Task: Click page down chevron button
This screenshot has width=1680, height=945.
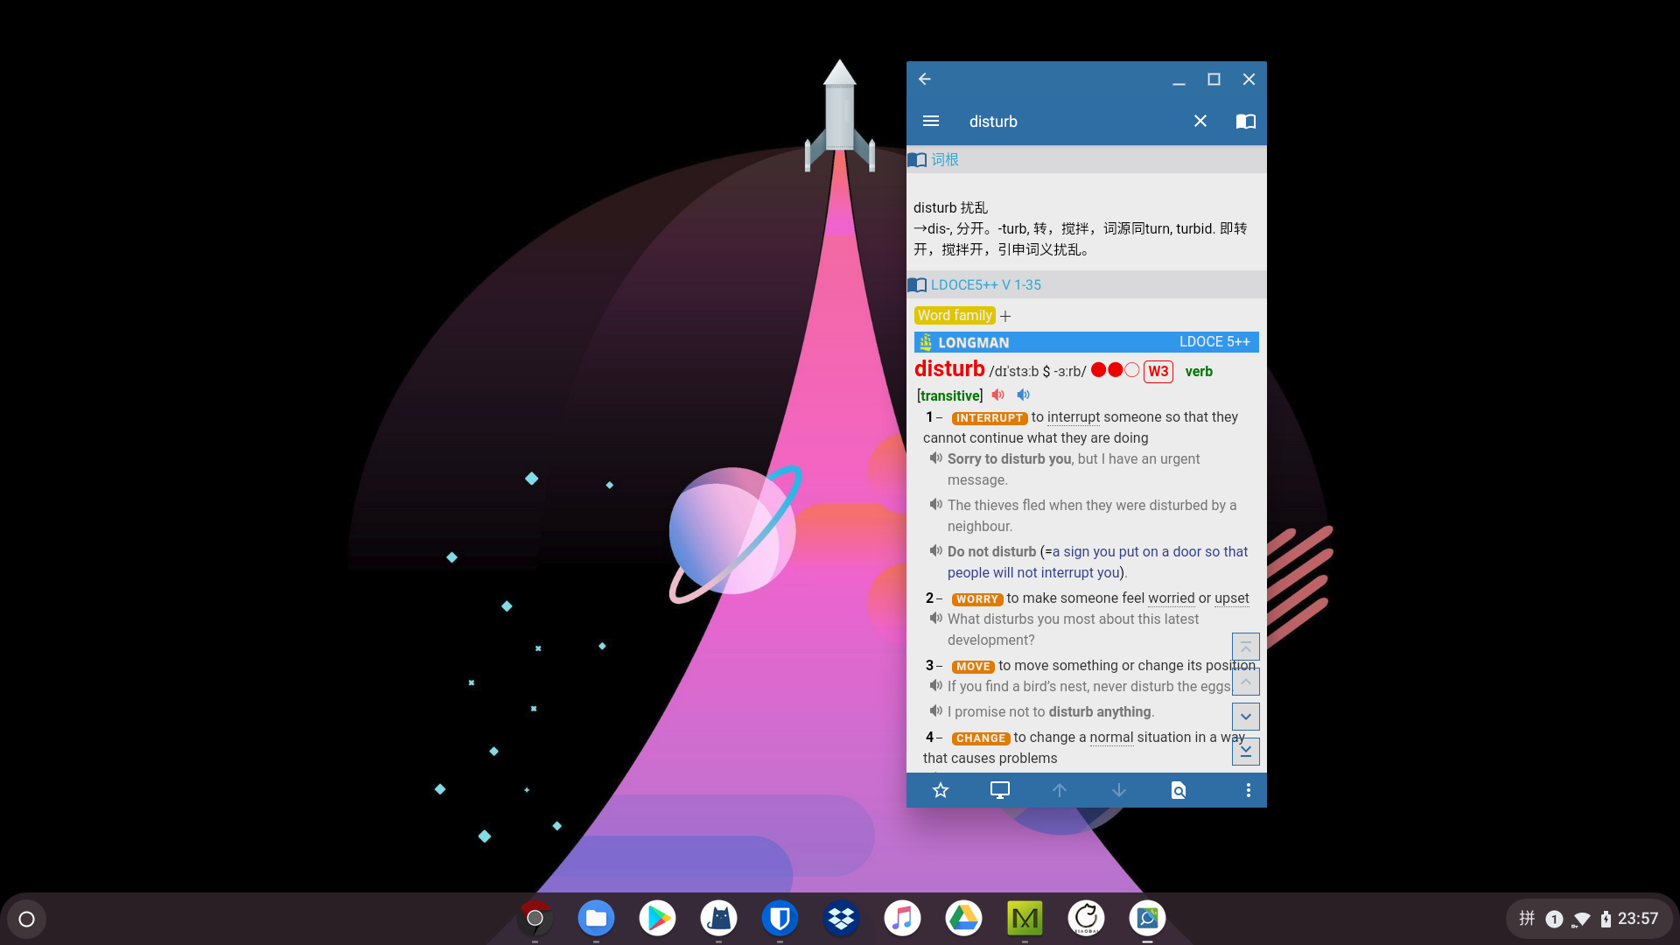Action: pyautogui.click(x=1246, y=717)
